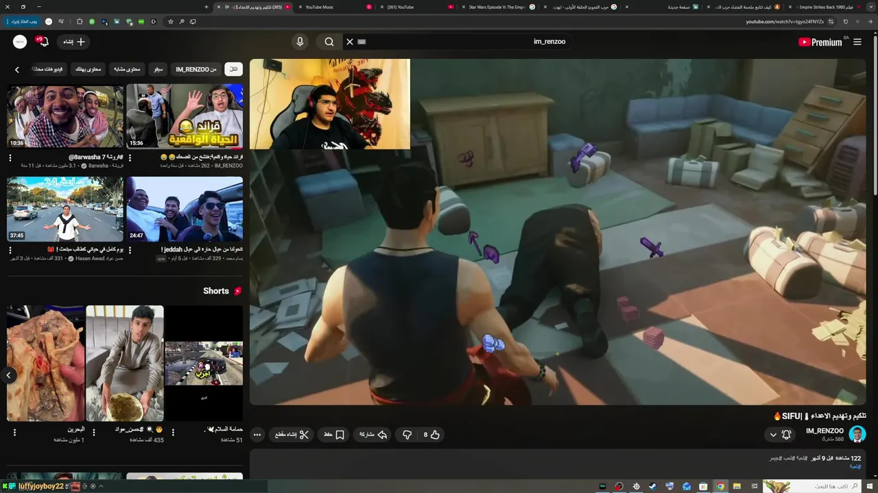
Task: Click the يجب اتخاذ إجراء browser button
Action: click(24, 21)
